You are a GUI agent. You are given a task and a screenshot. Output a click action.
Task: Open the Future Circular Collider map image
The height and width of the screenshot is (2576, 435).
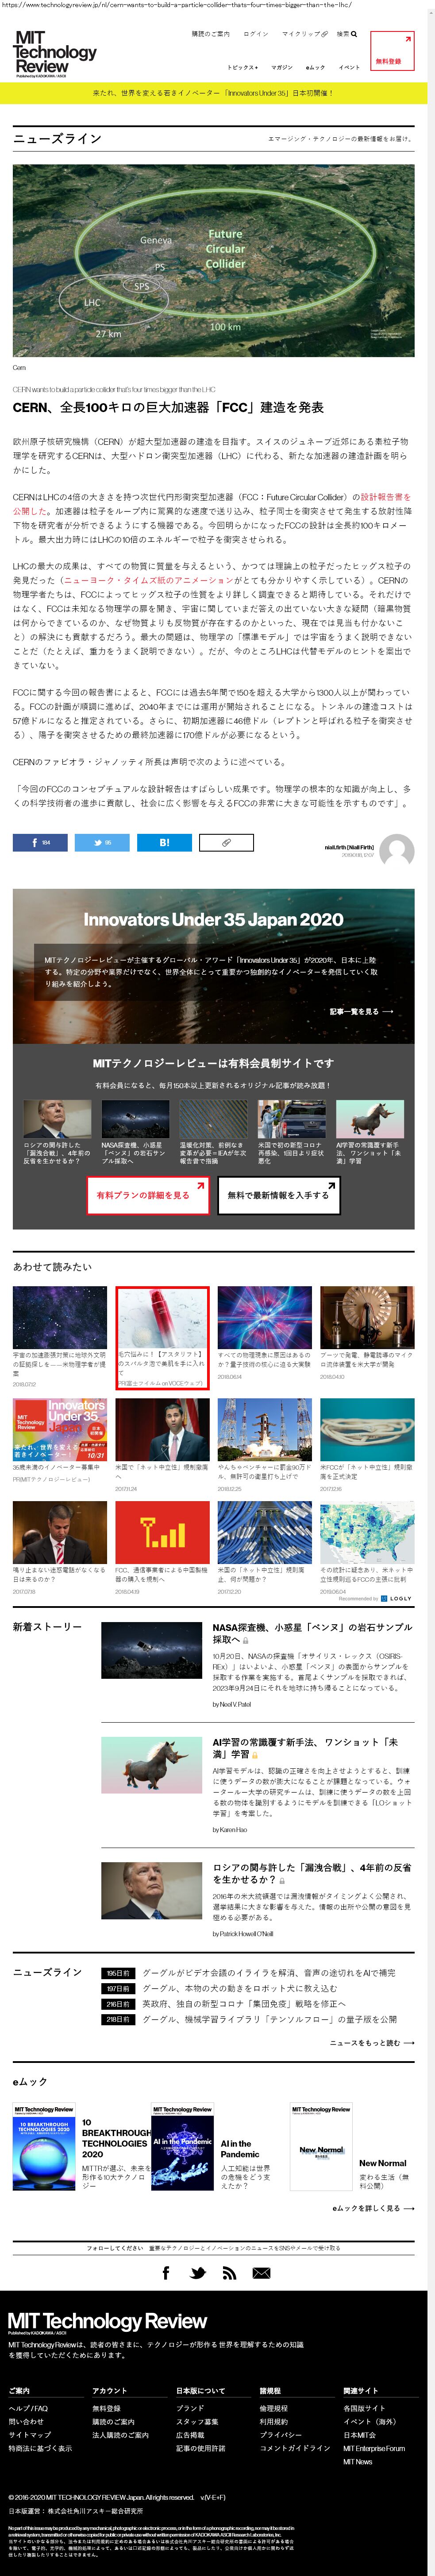pos(213,260)
